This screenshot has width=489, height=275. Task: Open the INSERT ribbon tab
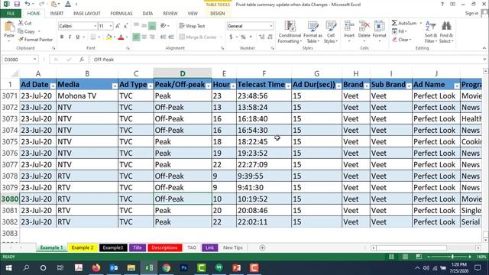57,14
